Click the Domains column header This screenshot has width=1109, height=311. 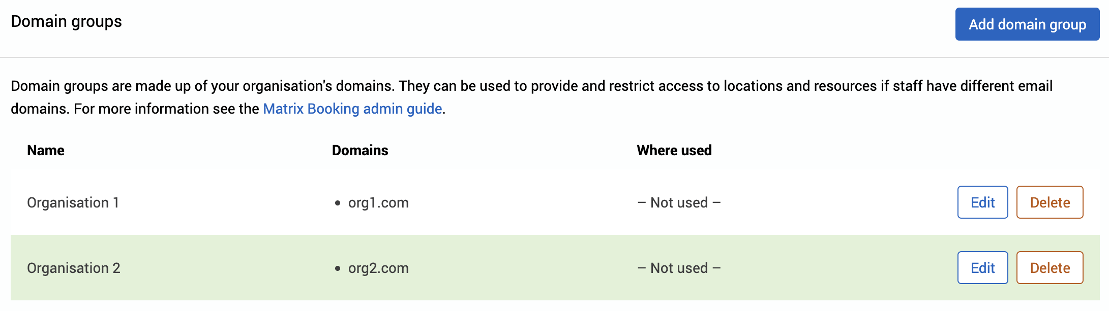click(x=359, y=150)
